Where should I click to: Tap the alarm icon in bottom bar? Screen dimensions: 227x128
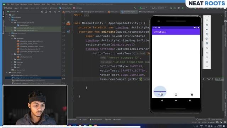tap(176, 95)
